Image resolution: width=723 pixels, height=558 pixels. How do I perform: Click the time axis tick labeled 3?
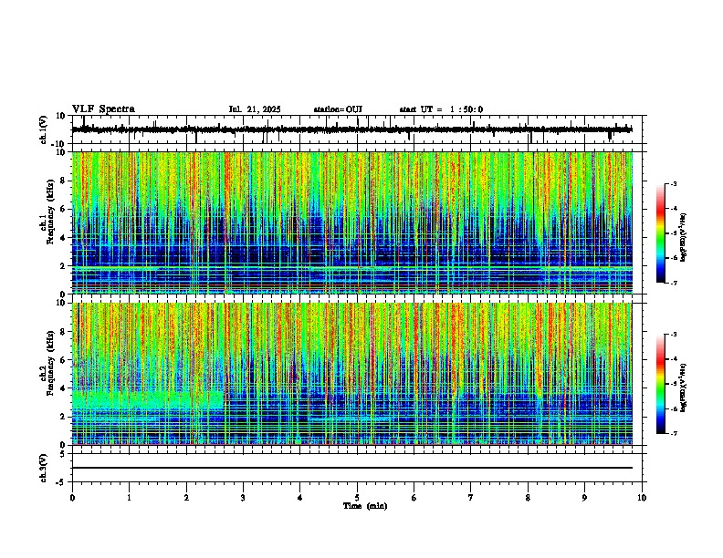tap(243, 498)
